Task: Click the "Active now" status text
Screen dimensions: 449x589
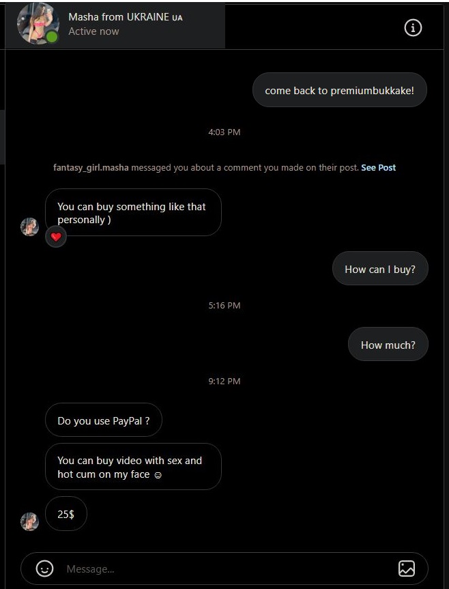Action: coord(93,31)
